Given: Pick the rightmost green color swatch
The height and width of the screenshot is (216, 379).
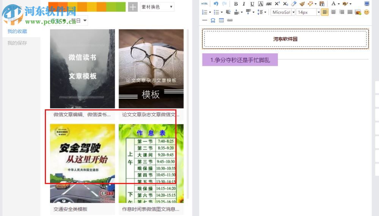Looking at the screenshot, I should click(121, 7).
